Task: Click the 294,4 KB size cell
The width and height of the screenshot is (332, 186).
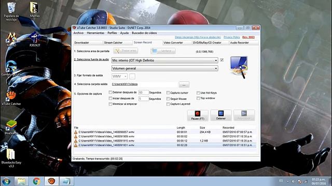Action: [205, 132]
